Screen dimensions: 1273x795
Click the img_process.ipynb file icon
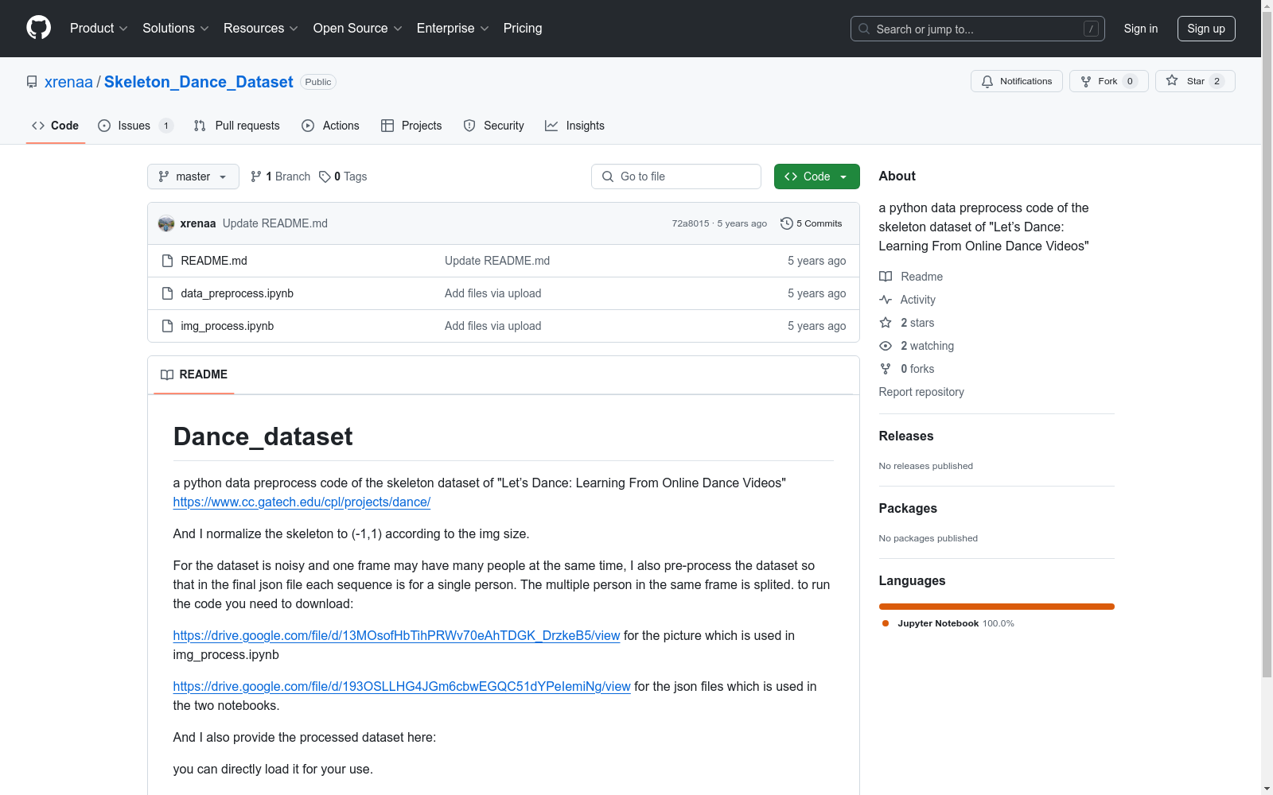(167, 326)
